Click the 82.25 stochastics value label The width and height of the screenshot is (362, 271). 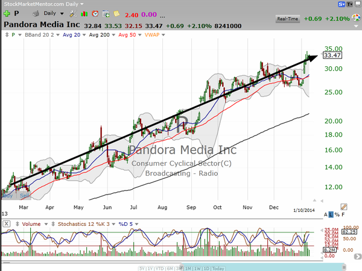pyautogui.click(x=349, y=232)
